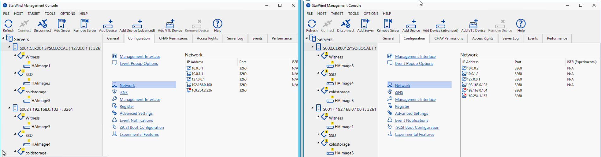Select HAImage1 device in left window tree
The height and width of the screenshot is (157, 601).
[41, 66]
